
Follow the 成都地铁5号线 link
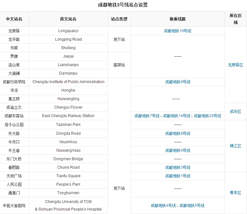(192, 206)
